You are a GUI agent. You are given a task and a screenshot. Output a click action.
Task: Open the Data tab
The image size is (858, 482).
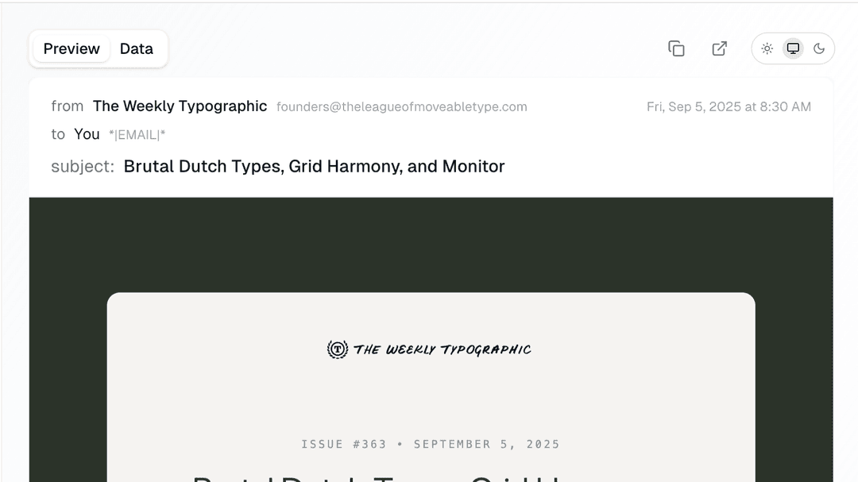[137, 49]
